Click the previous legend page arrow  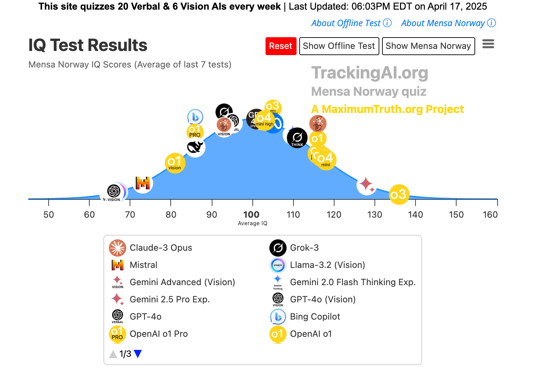pyautogui.click(x=113, y=354)
